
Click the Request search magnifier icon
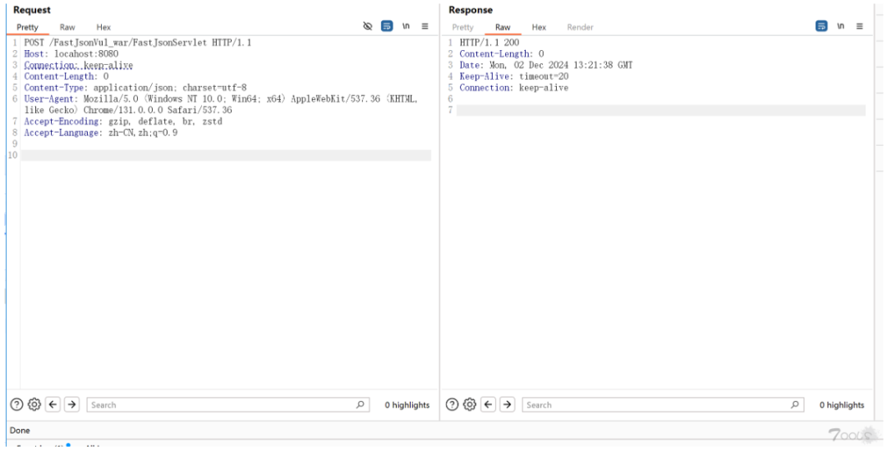coord(360,405)
